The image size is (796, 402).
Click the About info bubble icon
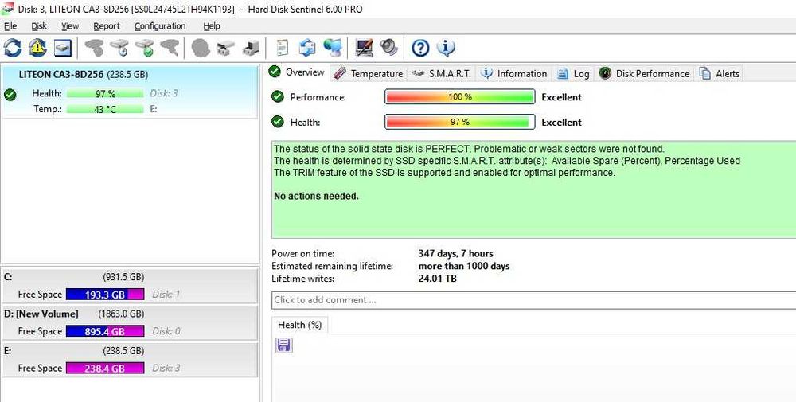tap(446, 49)
